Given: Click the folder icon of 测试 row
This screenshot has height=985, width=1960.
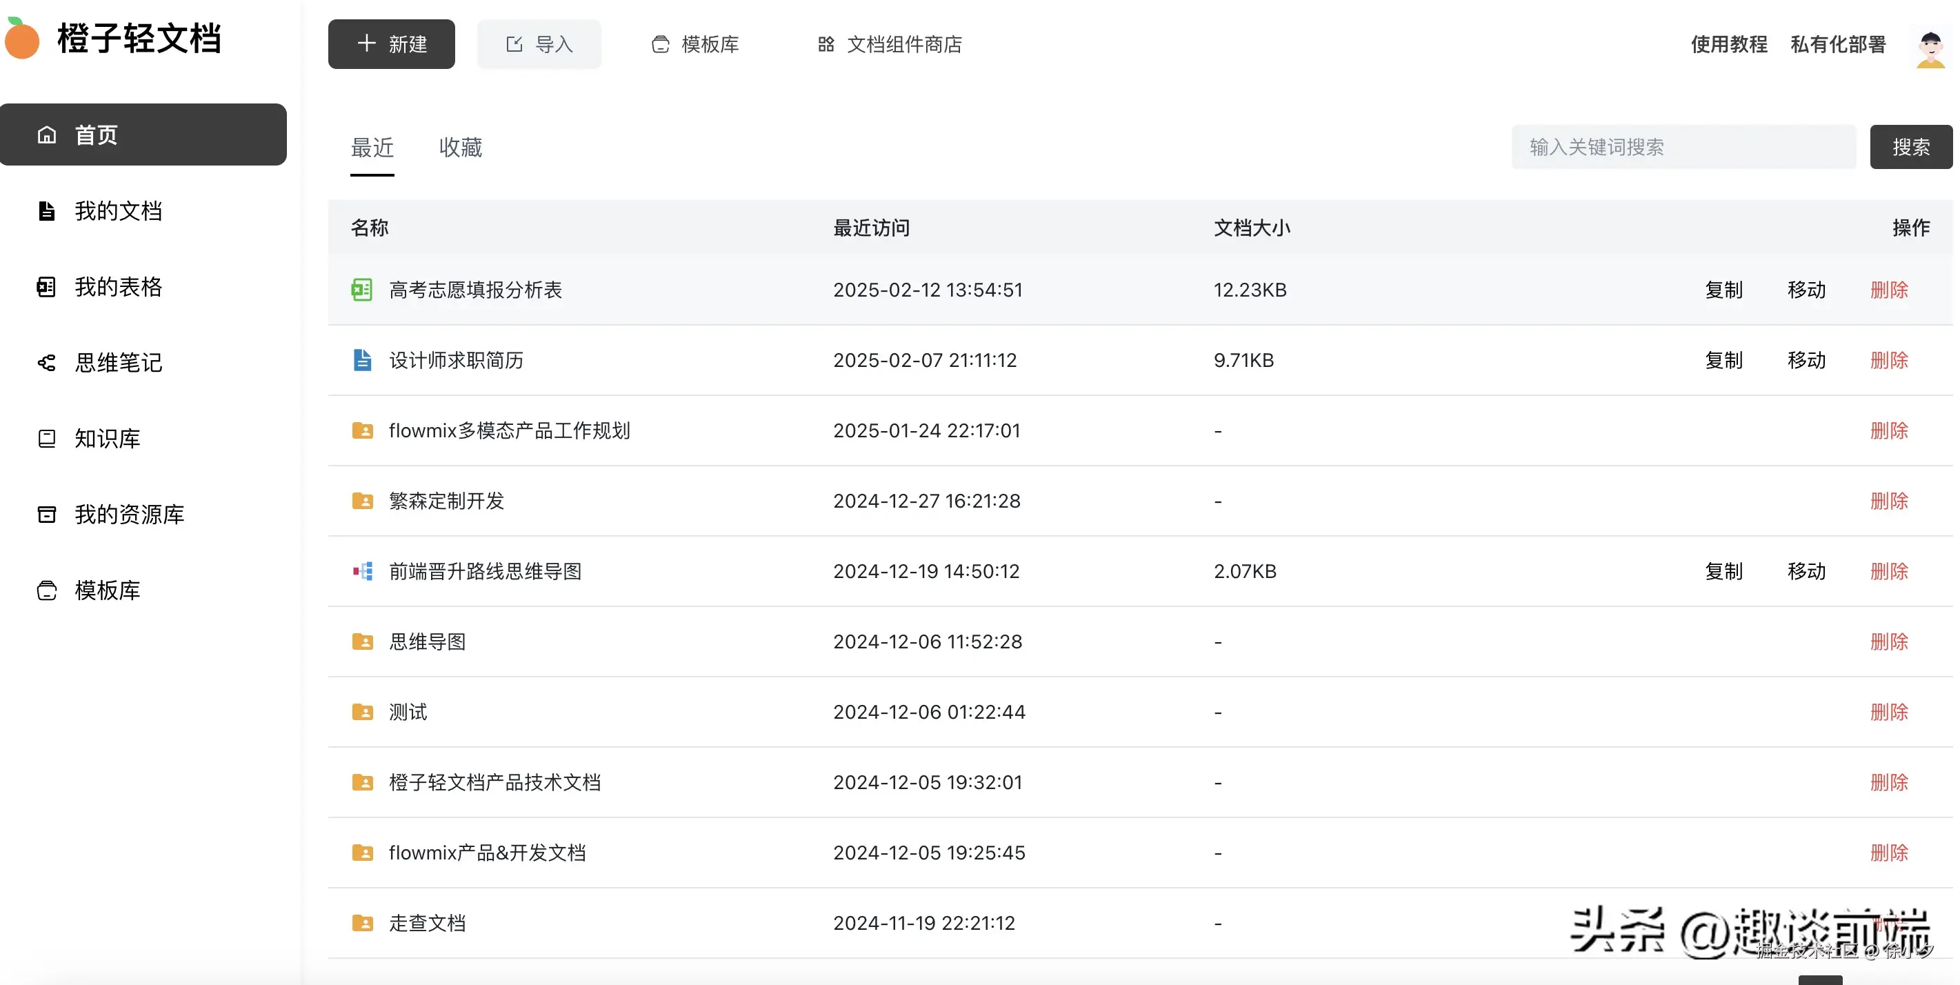Looking at the screenshot, I should (x=363, y=712).
